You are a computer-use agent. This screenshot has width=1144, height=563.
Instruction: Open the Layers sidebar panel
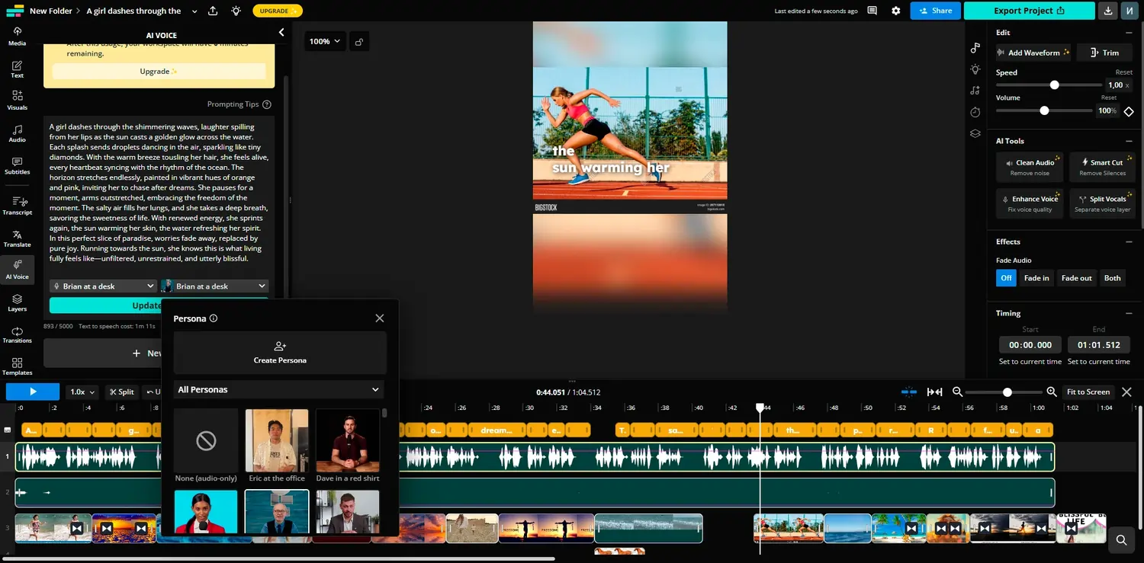click(17, 302)
